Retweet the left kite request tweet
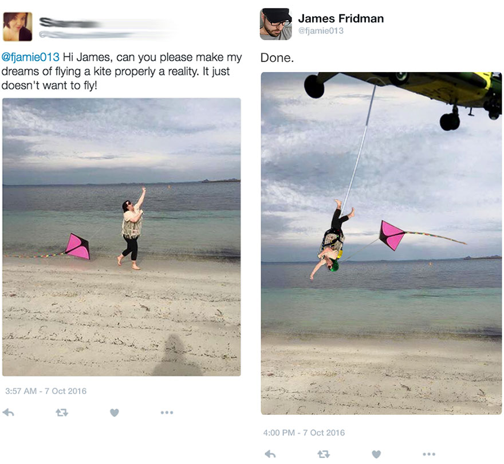This screenshot has height=464, width=504. [62, 412]
